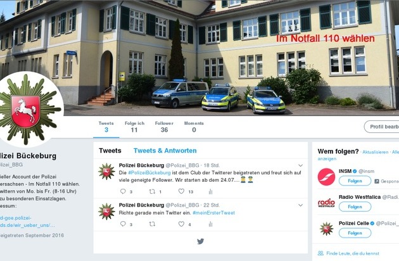Viewport: 399px width, 261px height.
Task: Follow the Polizei Celle account
Action: click(x=355, y=233)
